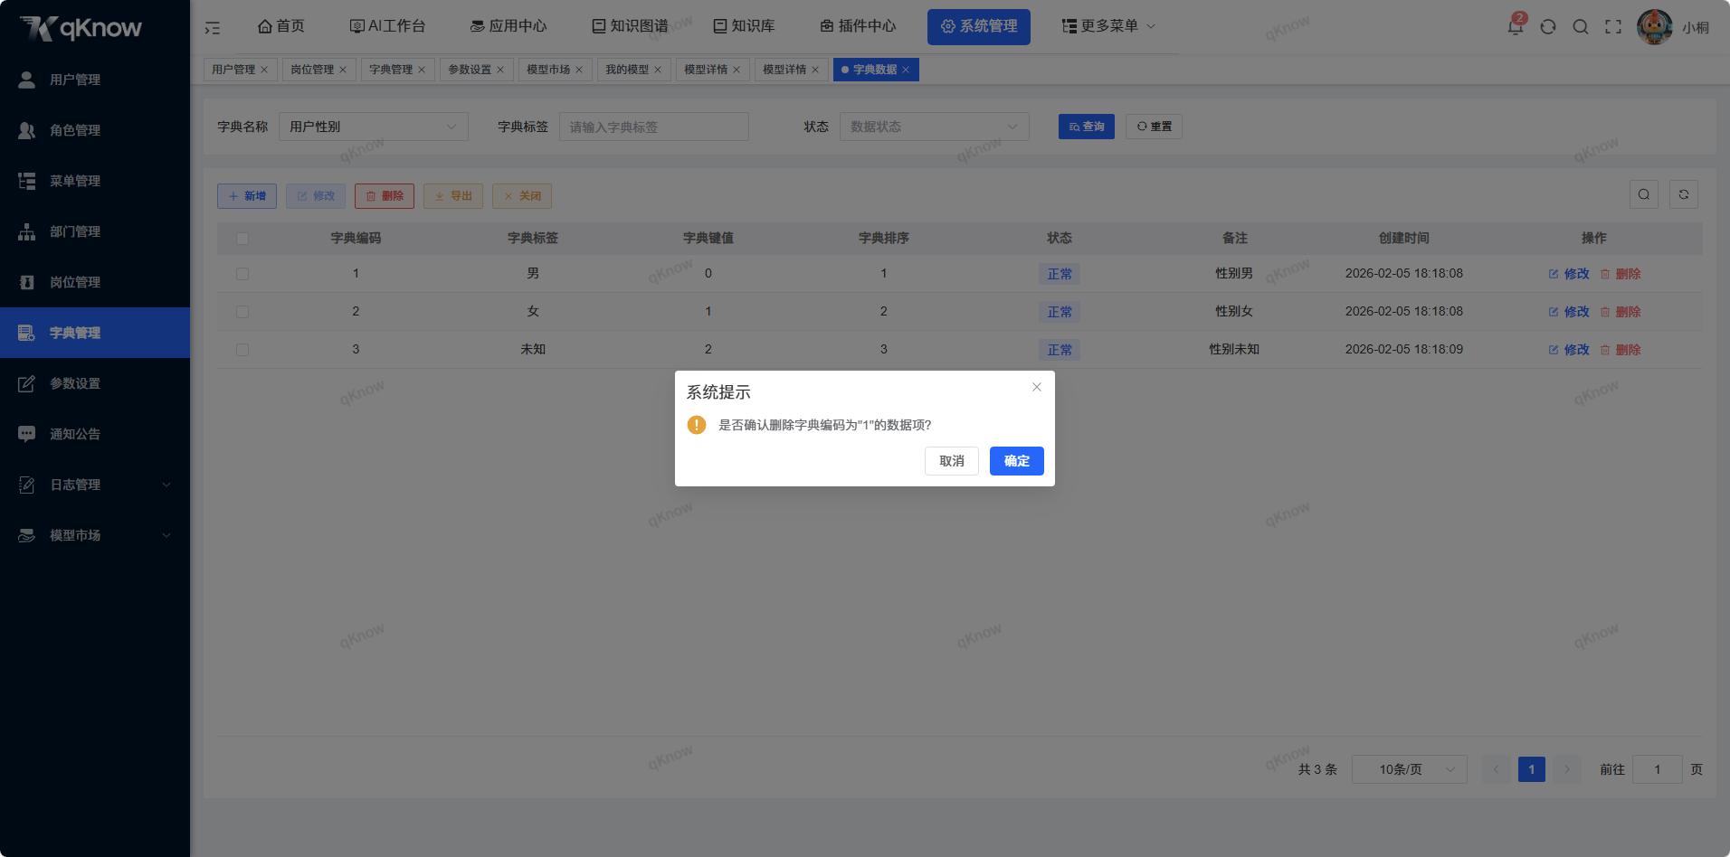Open the 状态 数据状态 dropdown
This screenshot has width=1730, height=857.
935,127
